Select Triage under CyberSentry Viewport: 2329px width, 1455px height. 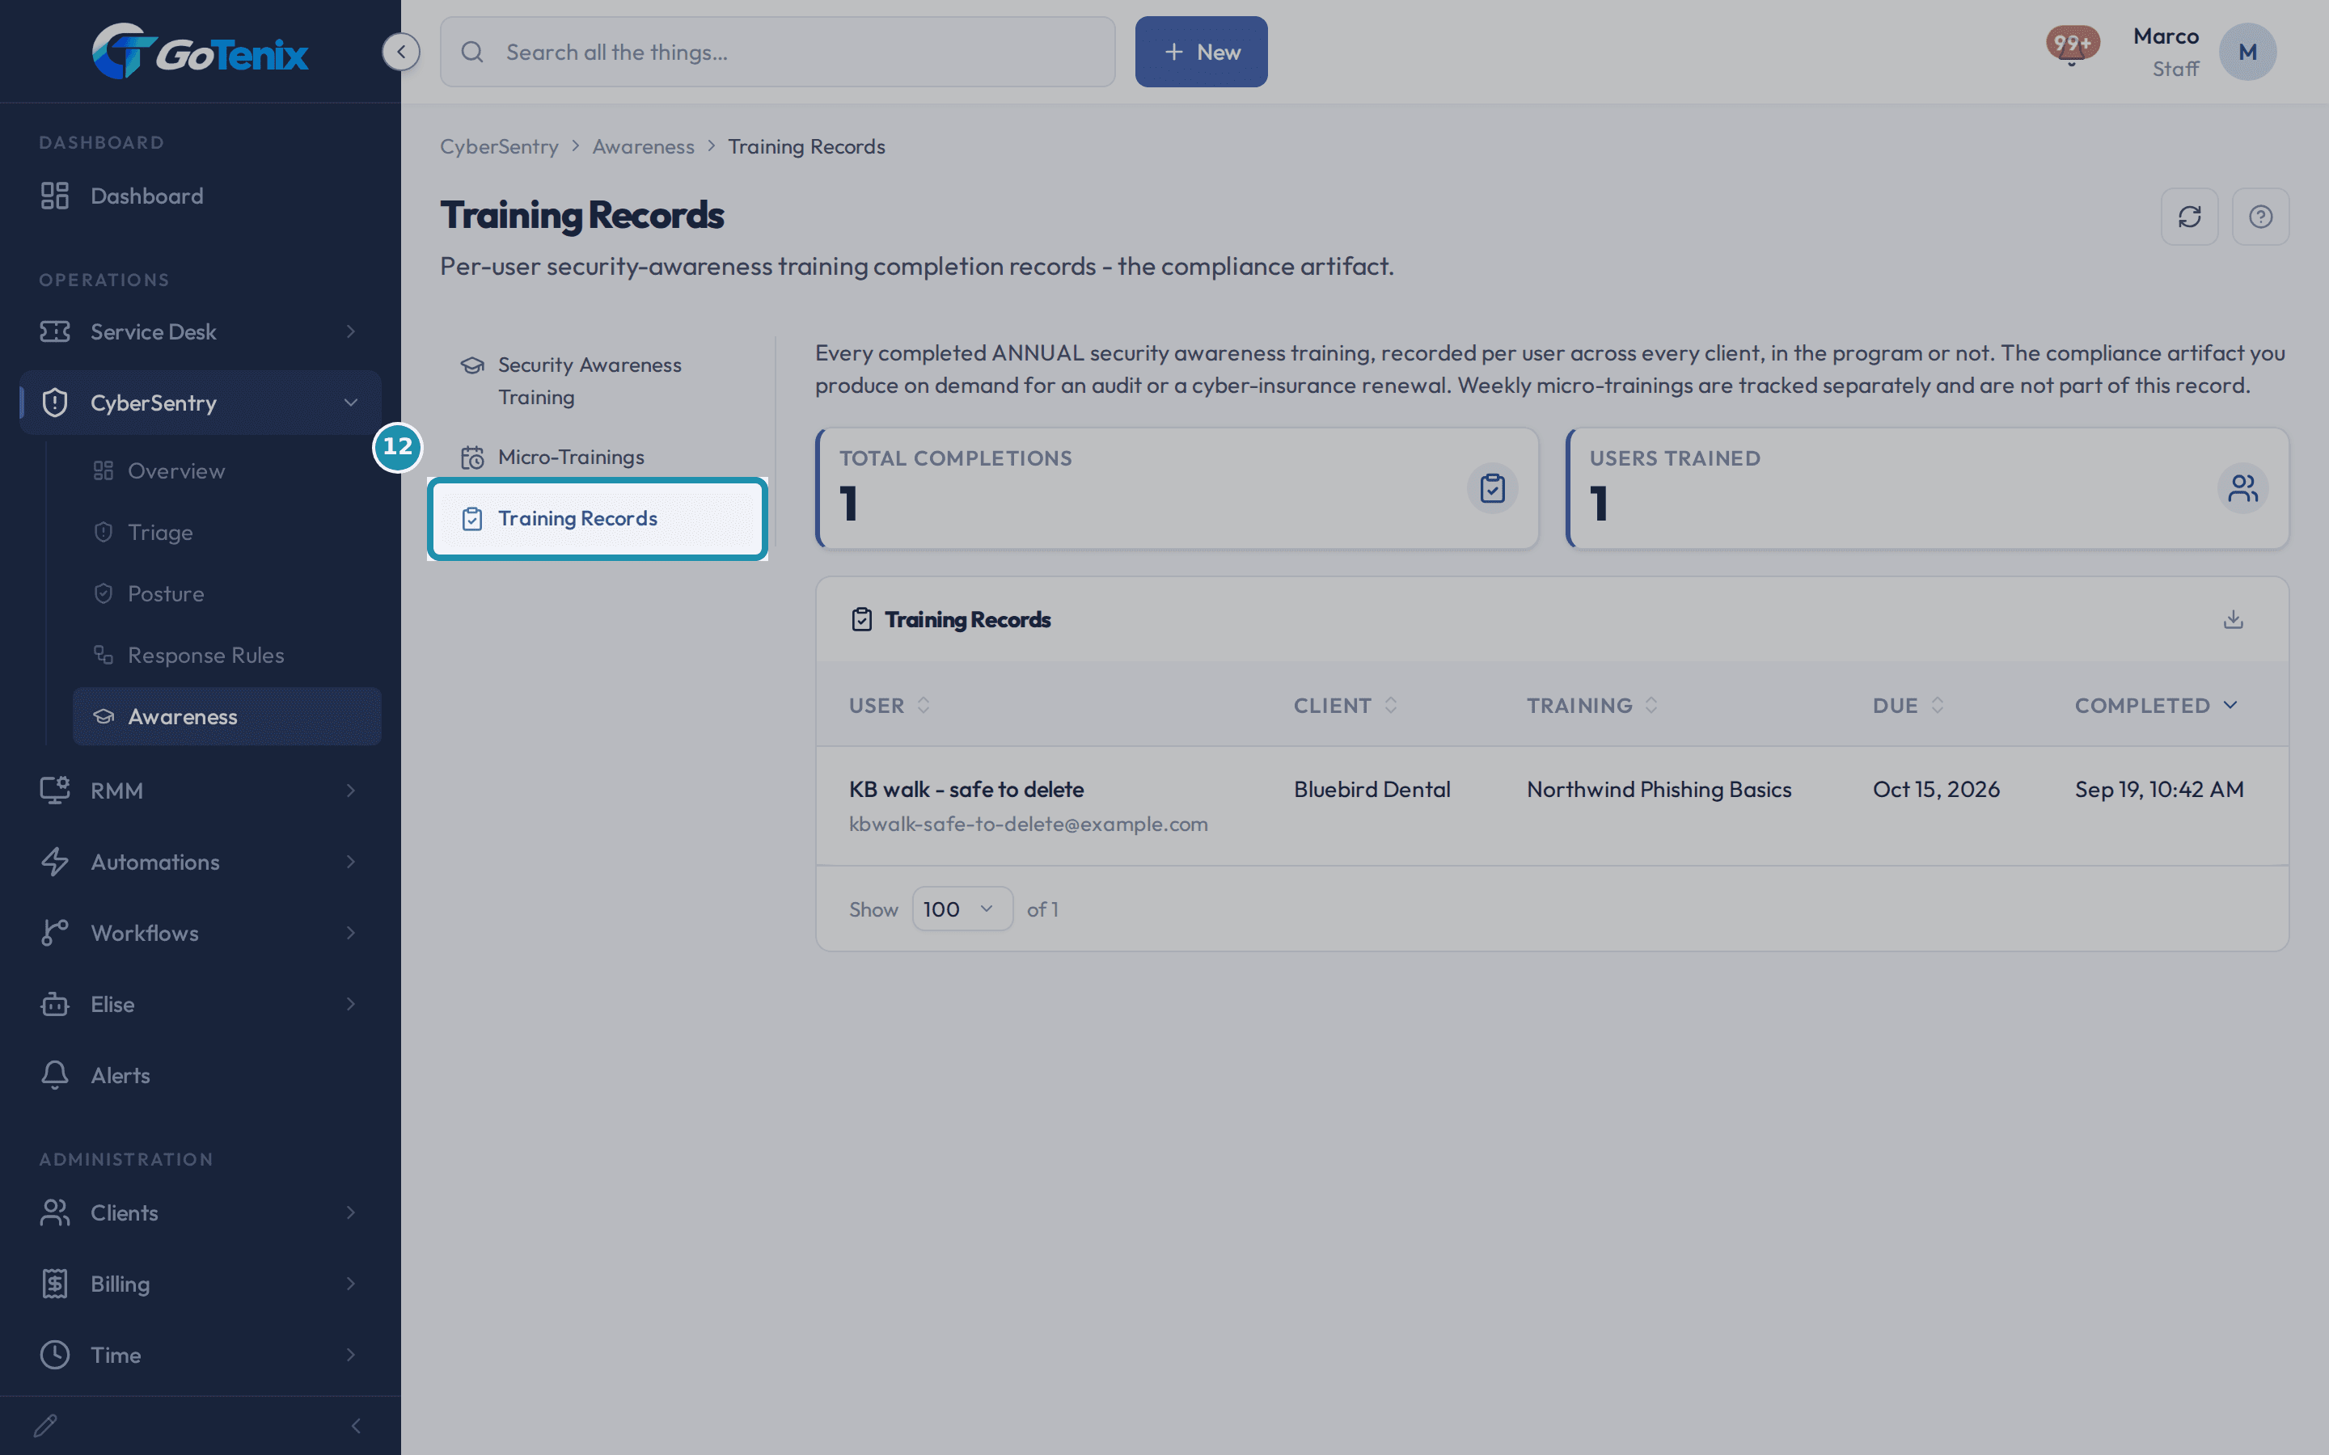pyautogui.click(x=227, y=532)
